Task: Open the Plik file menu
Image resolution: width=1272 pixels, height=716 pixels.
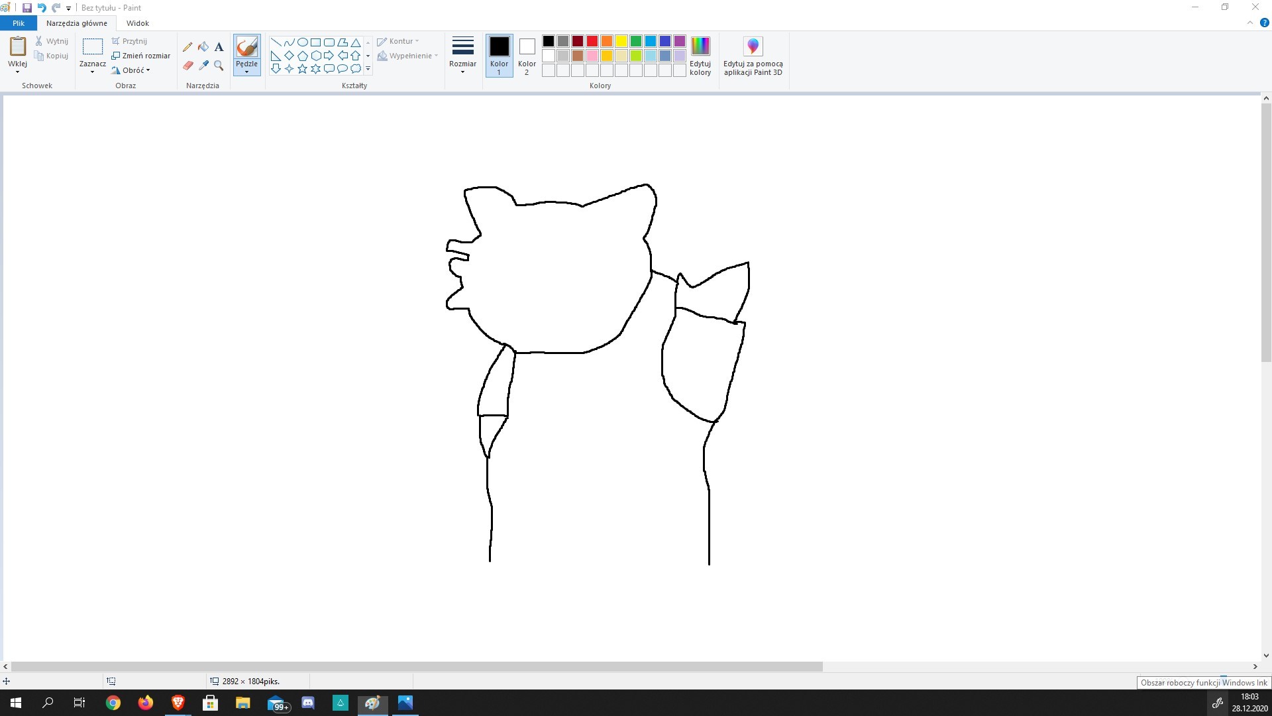Action: click(x=19, y=23)
